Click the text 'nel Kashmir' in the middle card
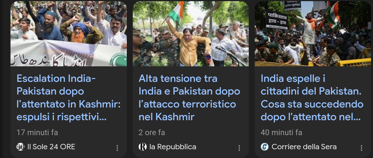Screen dimensions: 373x158 point(167,117)
